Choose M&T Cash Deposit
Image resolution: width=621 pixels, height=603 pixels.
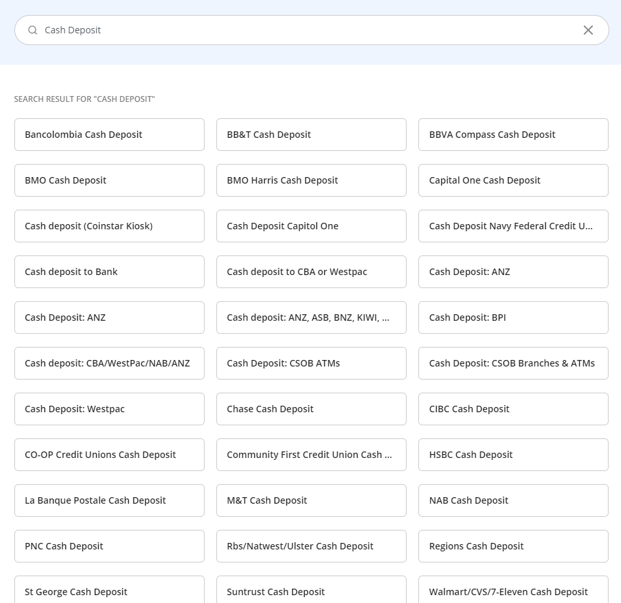click(x=311, y=500)
